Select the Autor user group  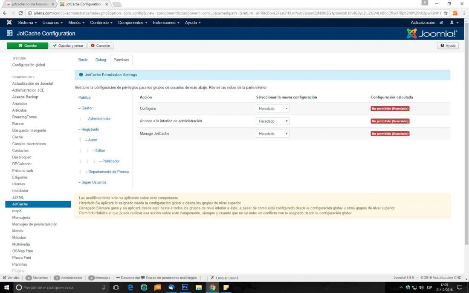91,140
